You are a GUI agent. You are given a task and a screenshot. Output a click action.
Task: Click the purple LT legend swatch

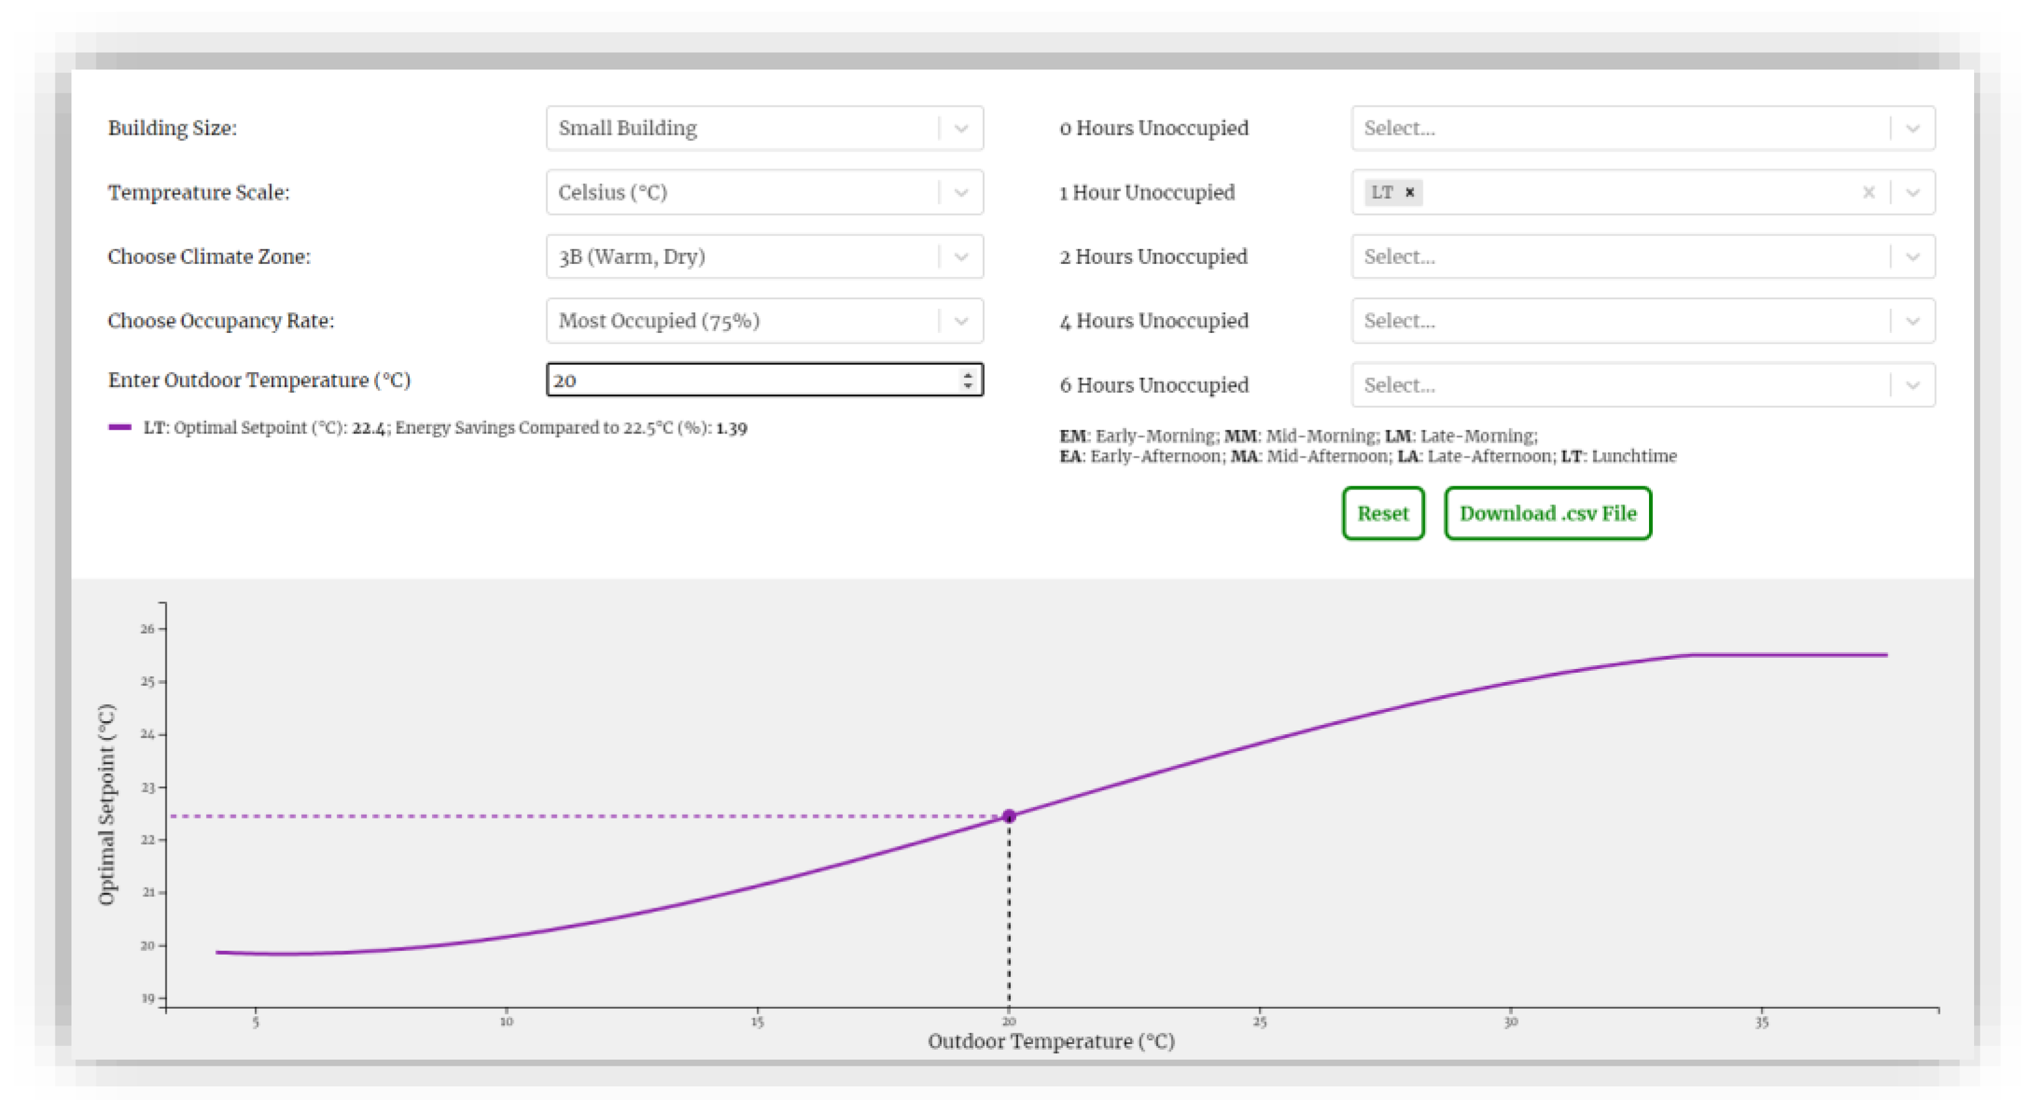[120, 427]
